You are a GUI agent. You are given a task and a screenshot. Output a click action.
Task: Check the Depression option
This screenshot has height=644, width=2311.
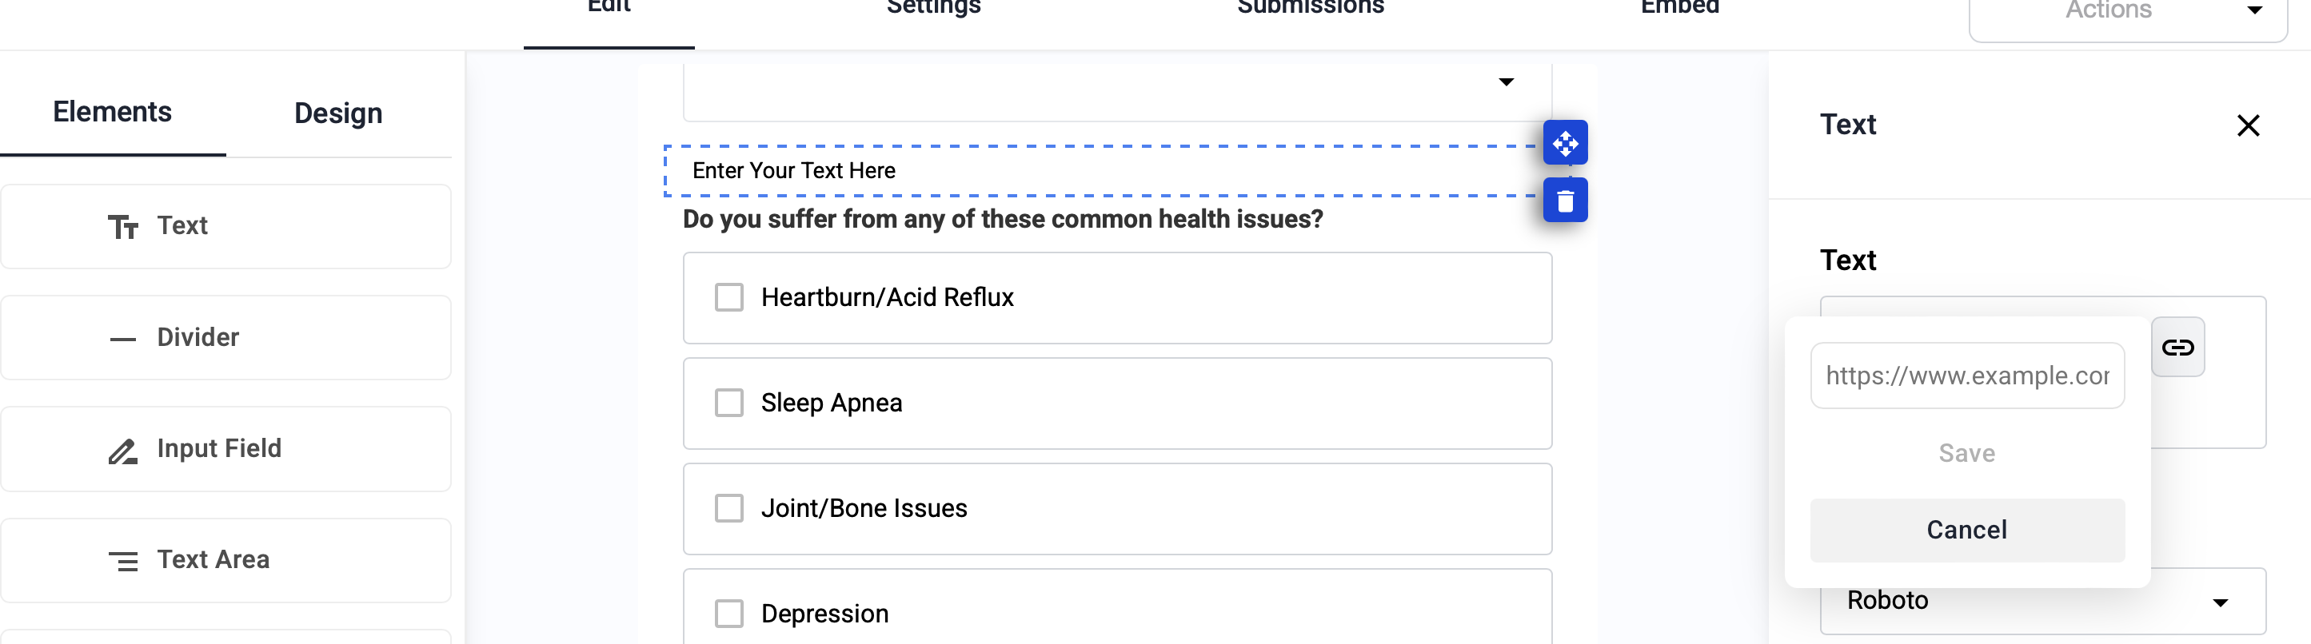(728, 614)
